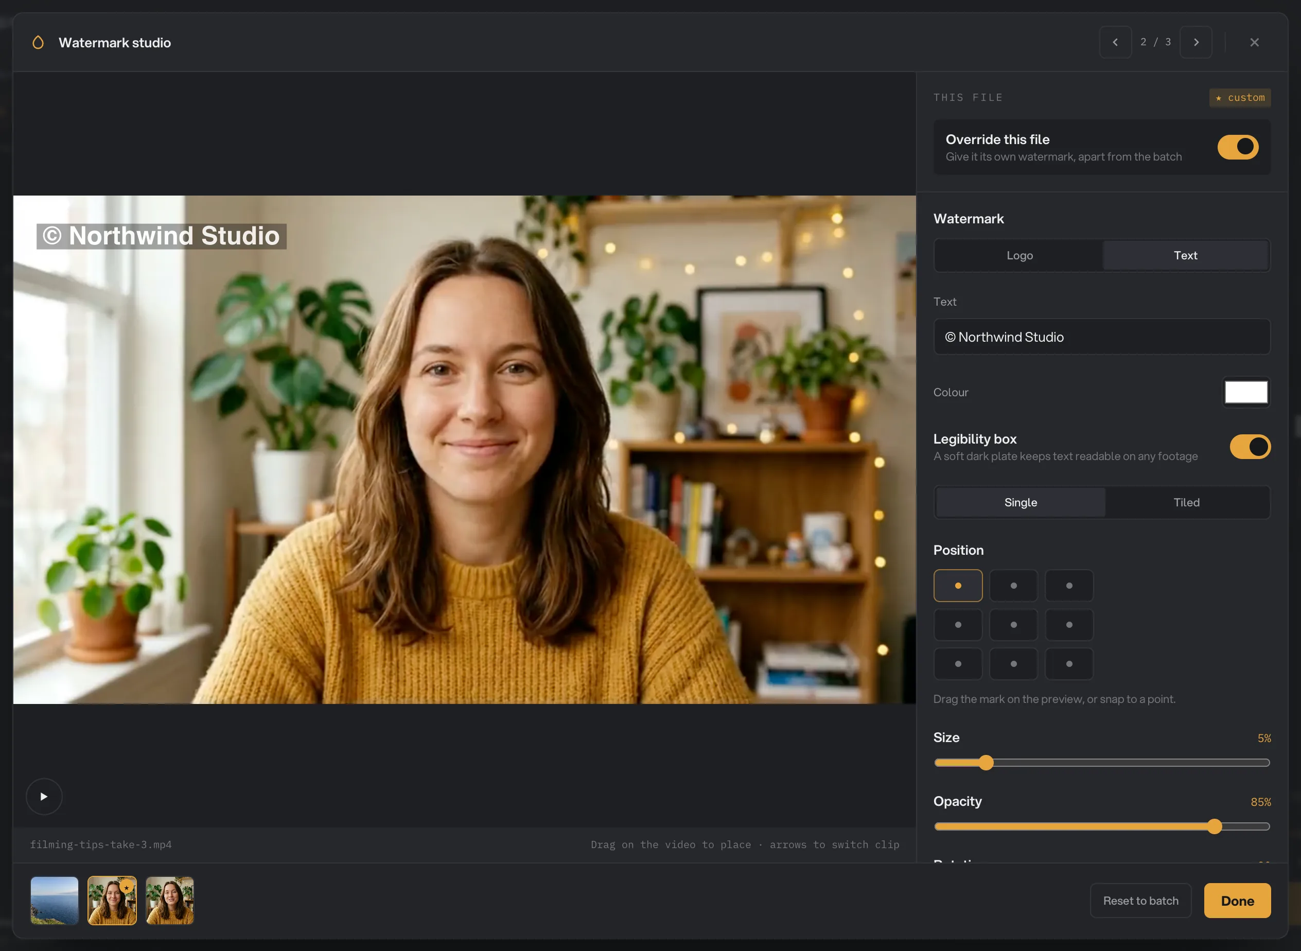Click the Done button
1301x951 pixels.
[1237, 901]
